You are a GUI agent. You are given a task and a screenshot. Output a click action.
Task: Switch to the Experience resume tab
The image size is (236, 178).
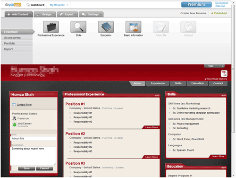[158, 83]
